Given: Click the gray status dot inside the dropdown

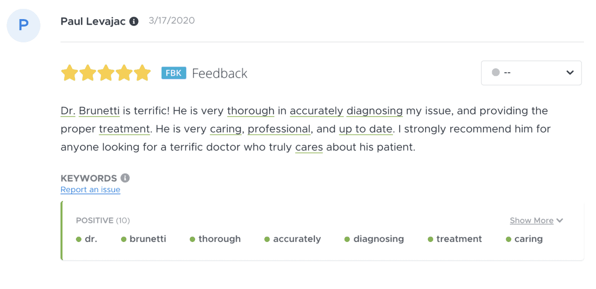Looking at the screenshot, I should pyautogui.click(x=494, y=73).
